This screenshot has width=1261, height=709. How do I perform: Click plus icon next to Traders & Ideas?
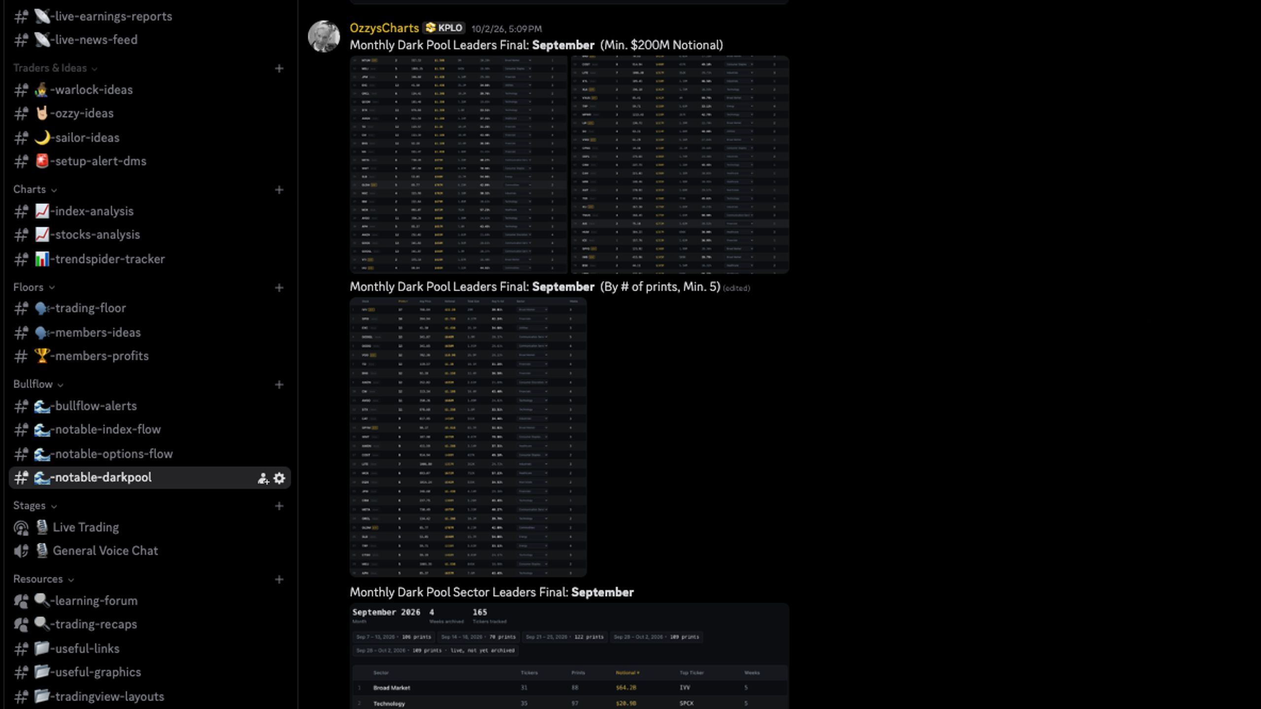(279, 68)
